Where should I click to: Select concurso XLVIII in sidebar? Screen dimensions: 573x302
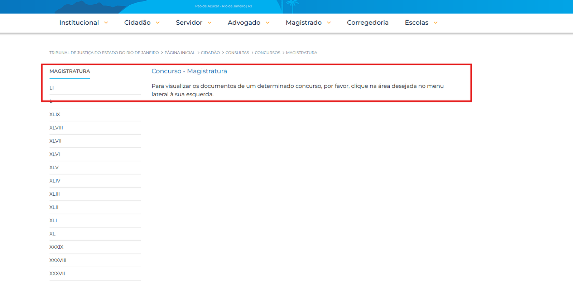tap(56, 128)
